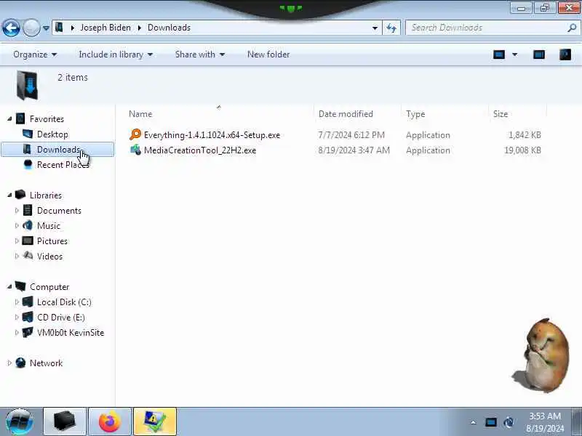Image resolution: width=582 pixels, height=436 pixels.
Task: Click the Computer icon in navigation pane
Action: pos(20,286)
